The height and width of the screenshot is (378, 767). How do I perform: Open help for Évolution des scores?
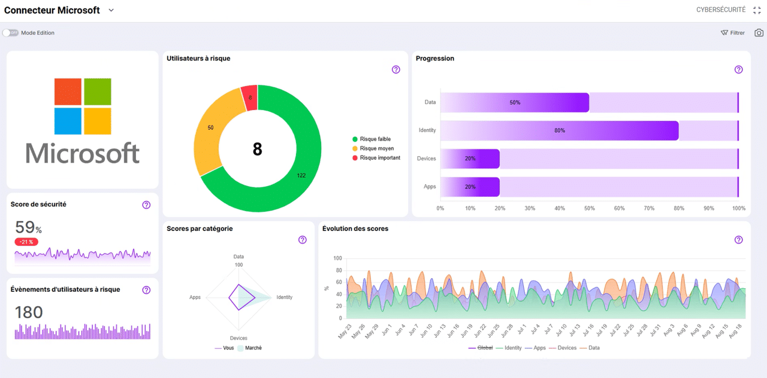point(739,240)
